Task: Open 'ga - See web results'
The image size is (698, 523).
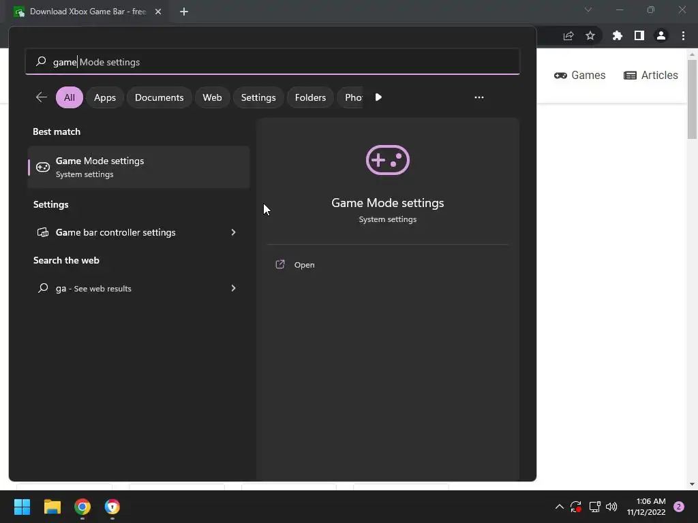Action: 138,288
